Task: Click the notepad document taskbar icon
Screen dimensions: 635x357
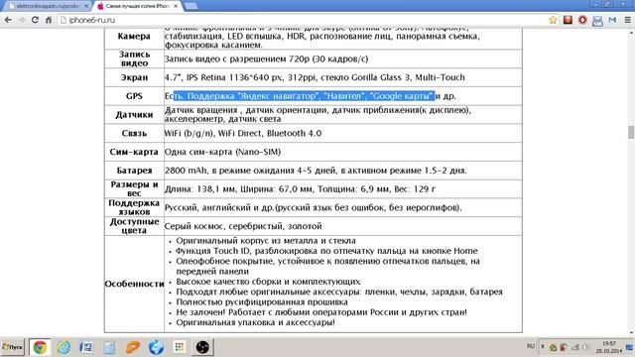Action: pos(109,347)
